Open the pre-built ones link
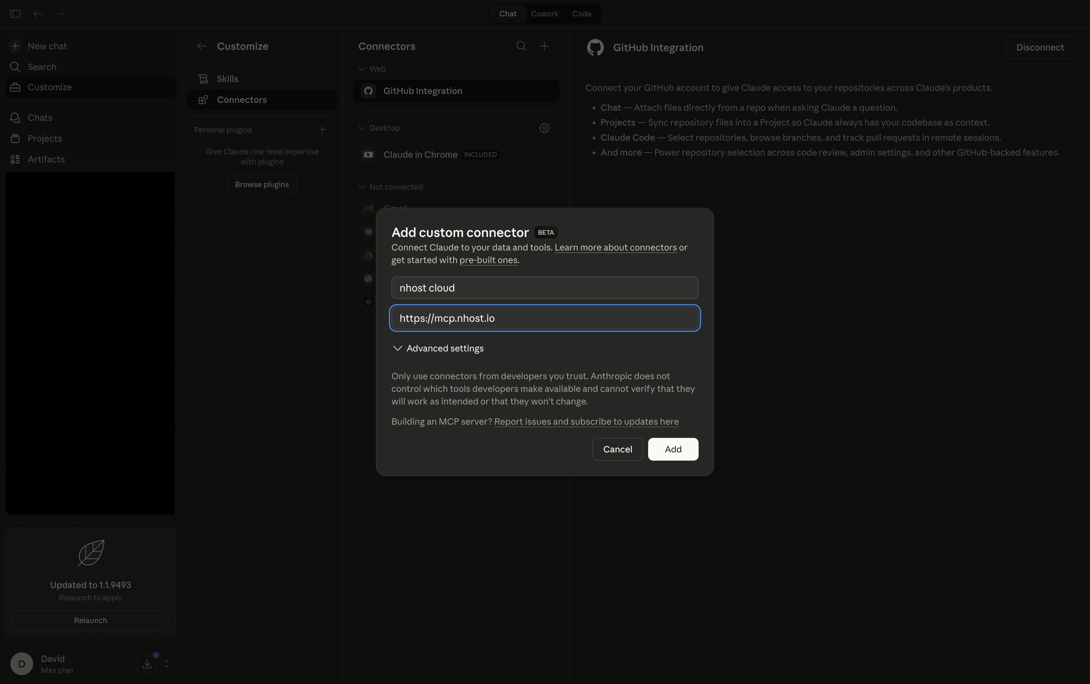1090x684 pixels. pyautogui.click(x=488, y=260)
